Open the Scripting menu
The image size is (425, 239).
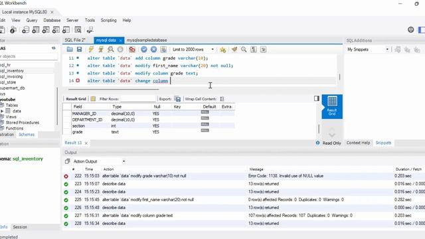pos(108,21)
